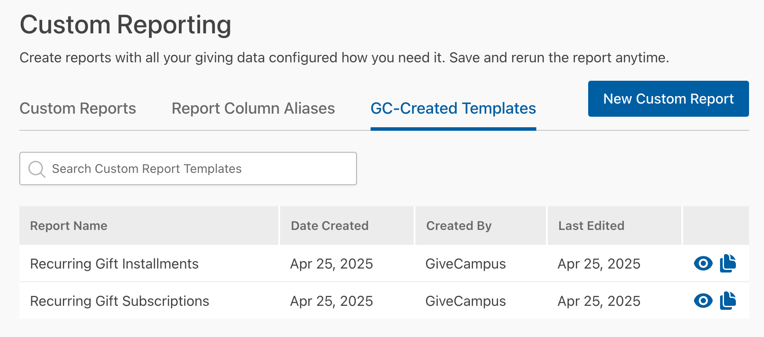Open the Report Column Aliases tab
This screenshot has height=337, width=764.
(x=253, y=108)
